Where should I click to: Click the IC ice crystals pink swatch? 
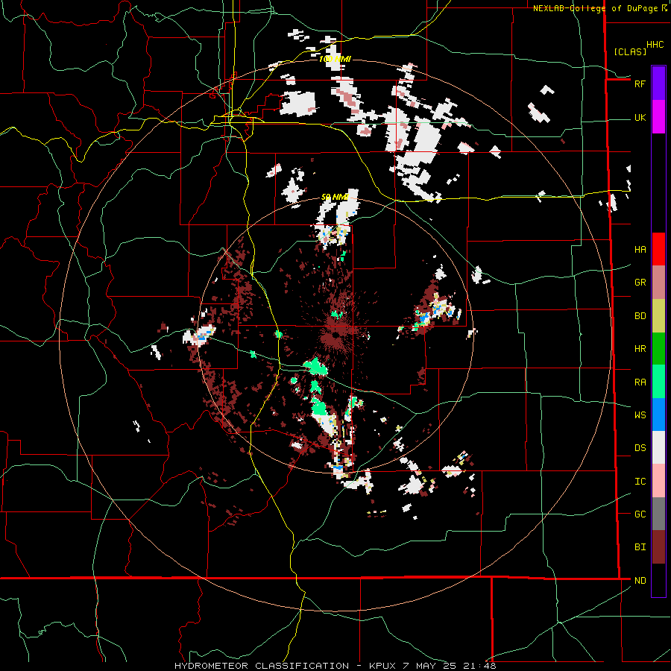point(658,481)
